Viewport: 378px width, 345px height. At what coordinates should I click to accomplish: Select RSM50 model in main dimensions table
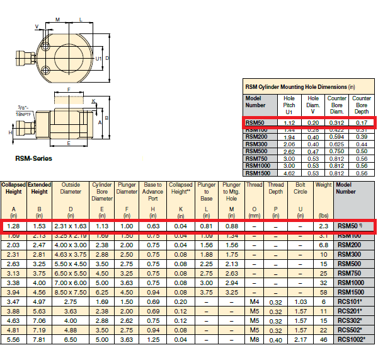tap(350, 226)
